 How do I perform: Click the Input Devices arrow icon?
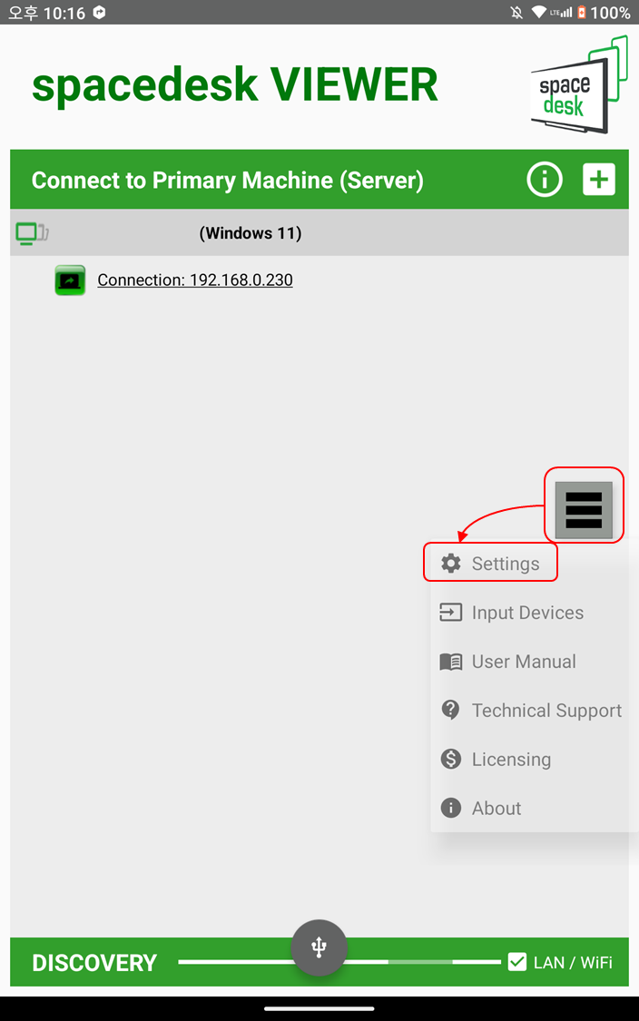point(451,612)
